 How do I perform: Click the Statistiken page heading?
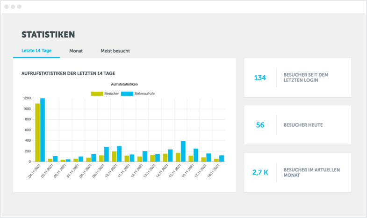tap(48, 35)
